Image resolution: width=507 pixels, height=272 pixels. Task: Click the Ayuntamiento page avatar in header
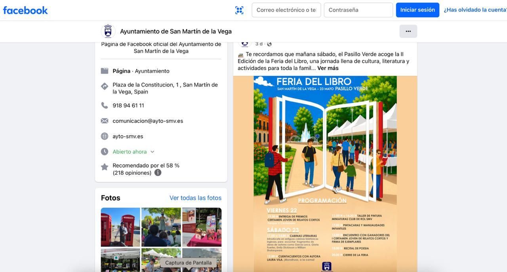pos(108,31)
